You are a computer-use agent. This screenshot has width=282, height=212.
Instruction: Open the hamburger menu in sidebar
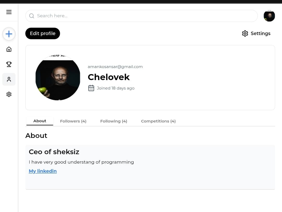9,12
